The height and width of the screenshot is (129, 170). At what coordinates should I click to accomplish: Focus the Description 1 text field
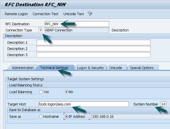(93, 42)
